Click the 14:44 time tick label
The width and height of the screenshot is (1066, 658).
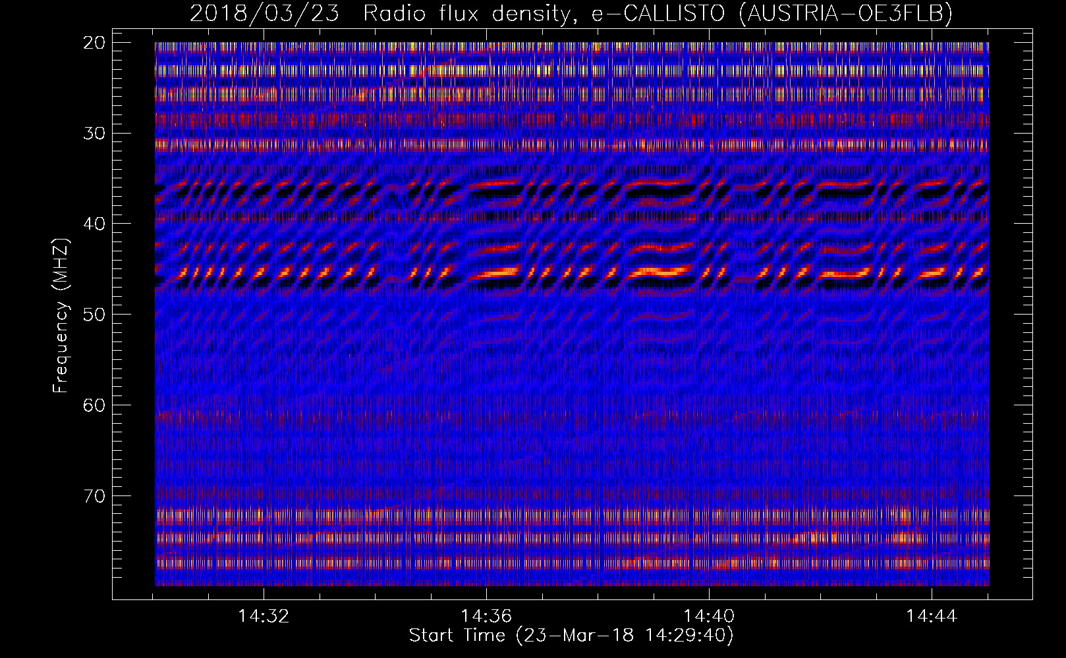coord(932,617)
